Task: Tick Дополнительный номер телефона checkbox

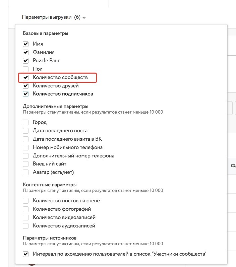Action: [x=26, y=156]
